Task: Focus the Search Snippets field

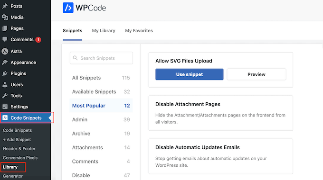Action: (101, 58)
